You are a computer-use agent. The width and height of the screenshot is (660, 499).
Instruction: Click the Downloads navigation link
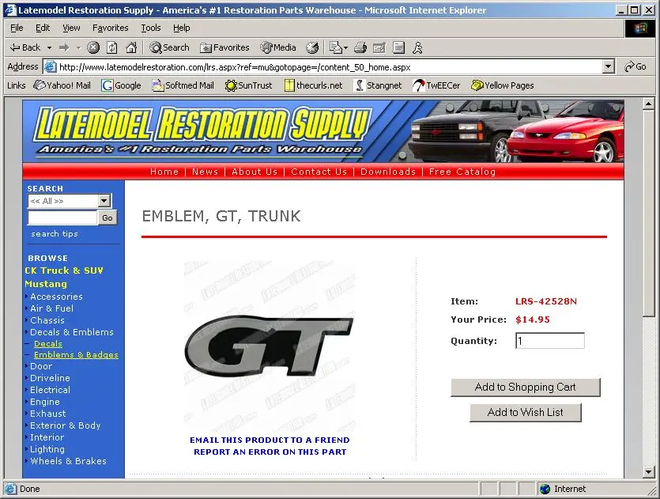pos(387,172)
